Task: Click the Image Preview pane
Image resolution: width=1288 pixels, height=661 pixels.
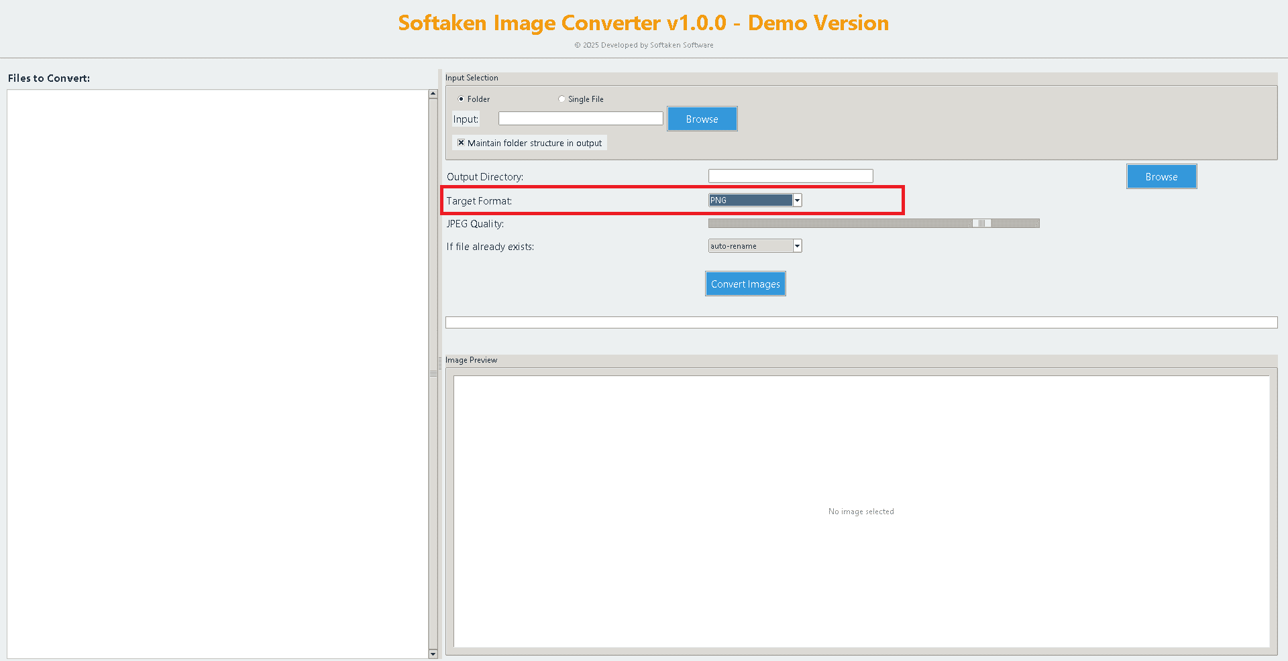Action: (861, 512)
